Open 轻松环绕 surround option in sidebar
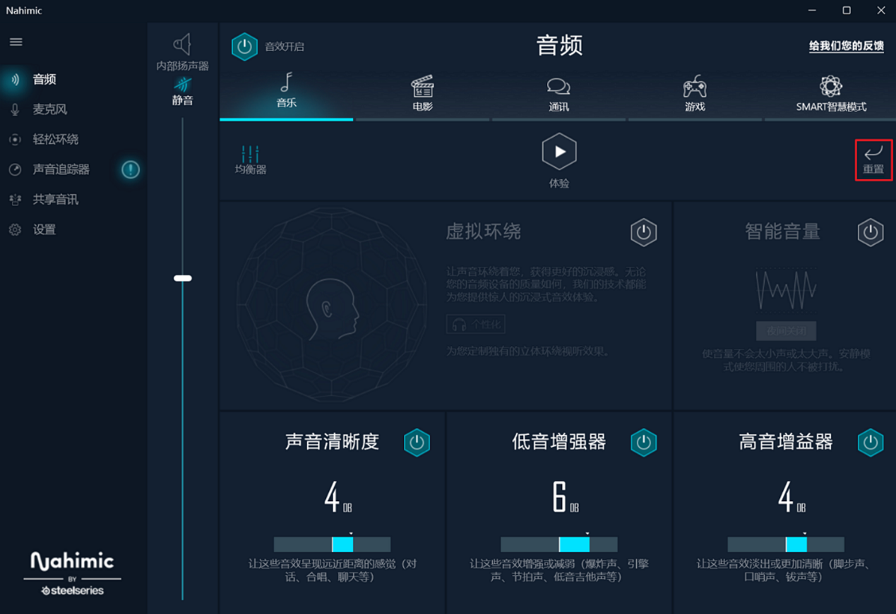The width and height of the screenshot is (896, 614). [x=55, y=140]
